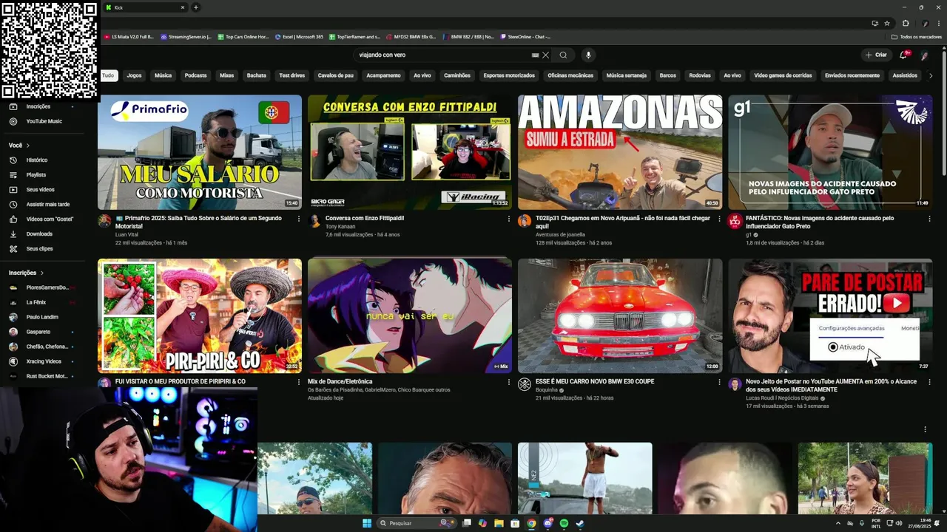Select the Jogos filter chip

pyautogui.click(x=134, y=75)
